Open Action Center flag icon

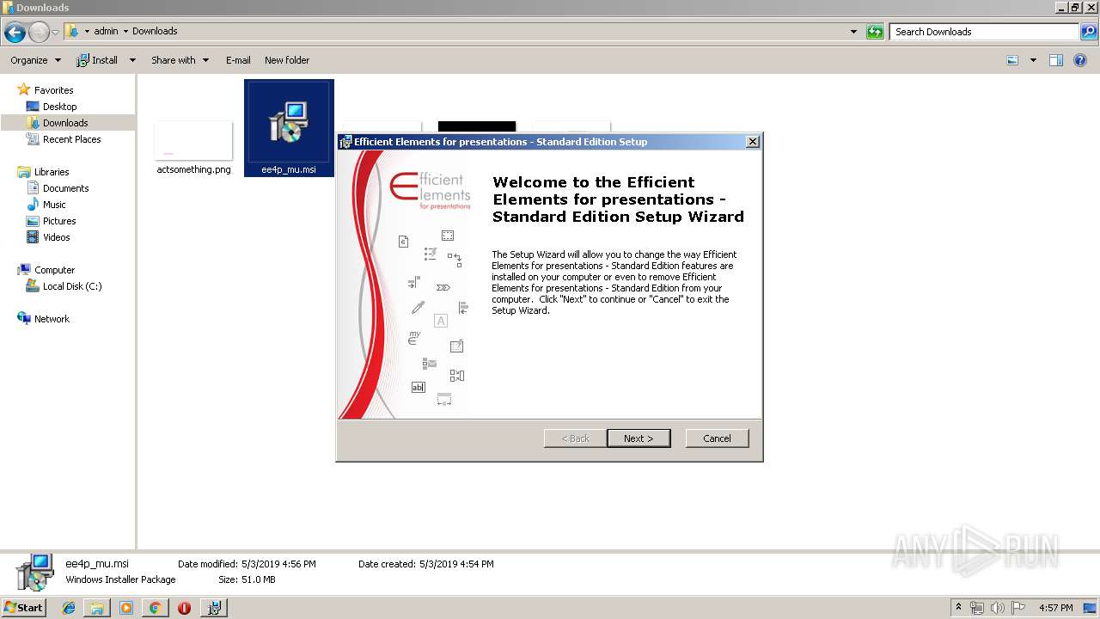tap(1017, 608)
